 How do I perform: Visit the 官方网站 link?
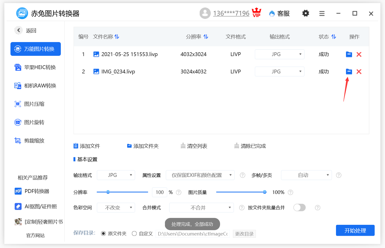point(35,235)
